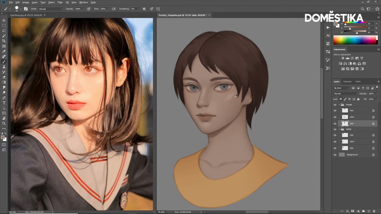
Task: Hide the Background layer with eye icon
Action: coord(335,155)
